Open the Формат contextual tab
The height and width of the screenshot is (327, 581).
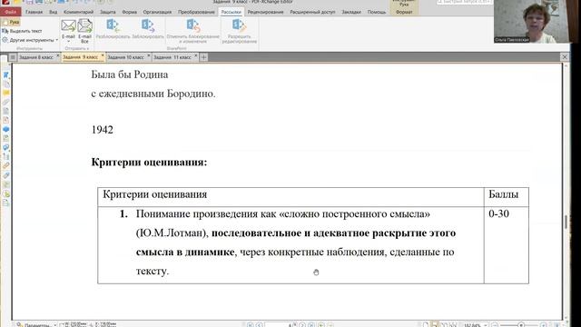point(404,12)
